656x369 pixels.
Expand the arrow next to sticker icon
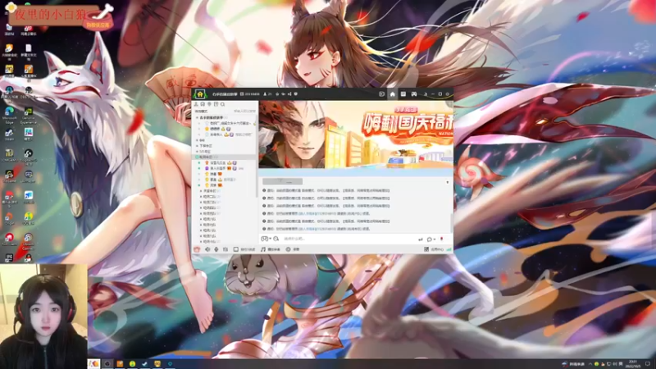271,239
